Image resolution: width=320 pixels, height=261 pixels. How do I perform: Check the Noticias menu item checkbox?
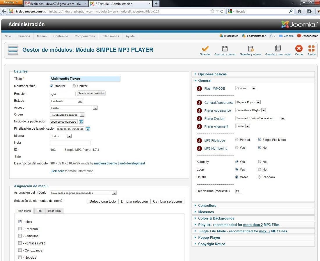pyautogui.click(x=20, y=257)
